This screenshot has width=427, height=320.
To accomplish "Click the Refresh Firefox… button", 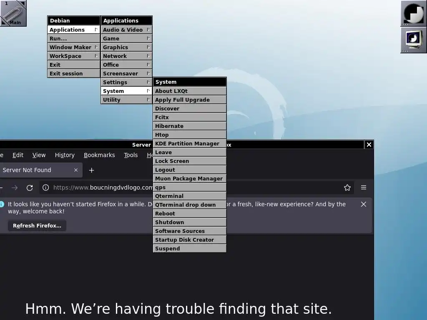I will click(x=37, y=225).
